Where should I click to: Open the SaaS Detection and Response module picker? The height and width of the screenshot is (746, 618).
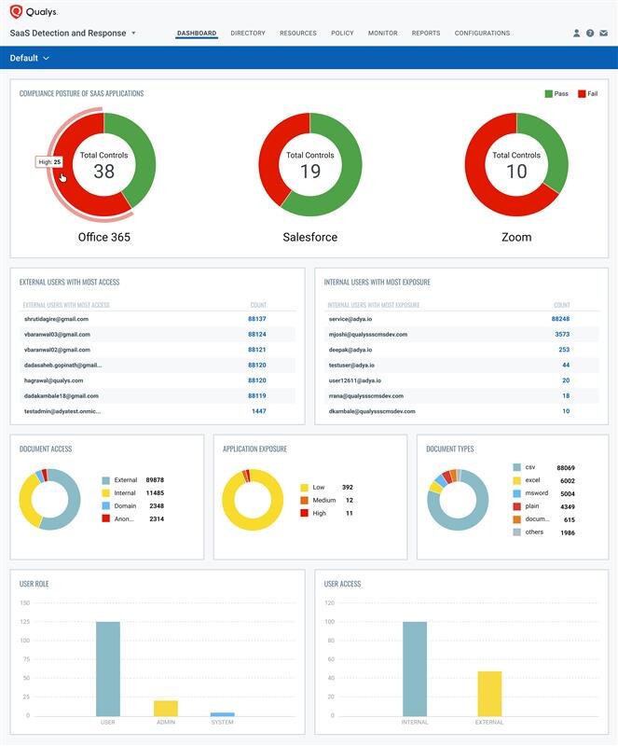coord(73,34)
